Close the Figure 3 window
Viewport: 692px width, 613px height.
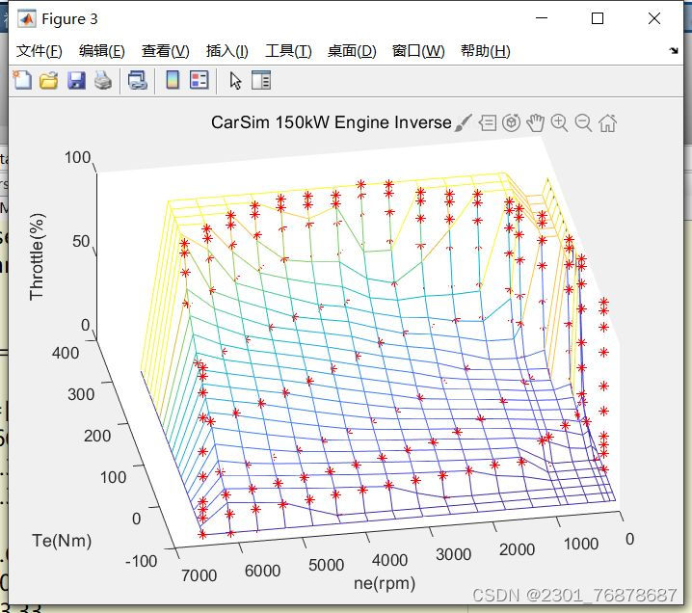click(654, 18)
